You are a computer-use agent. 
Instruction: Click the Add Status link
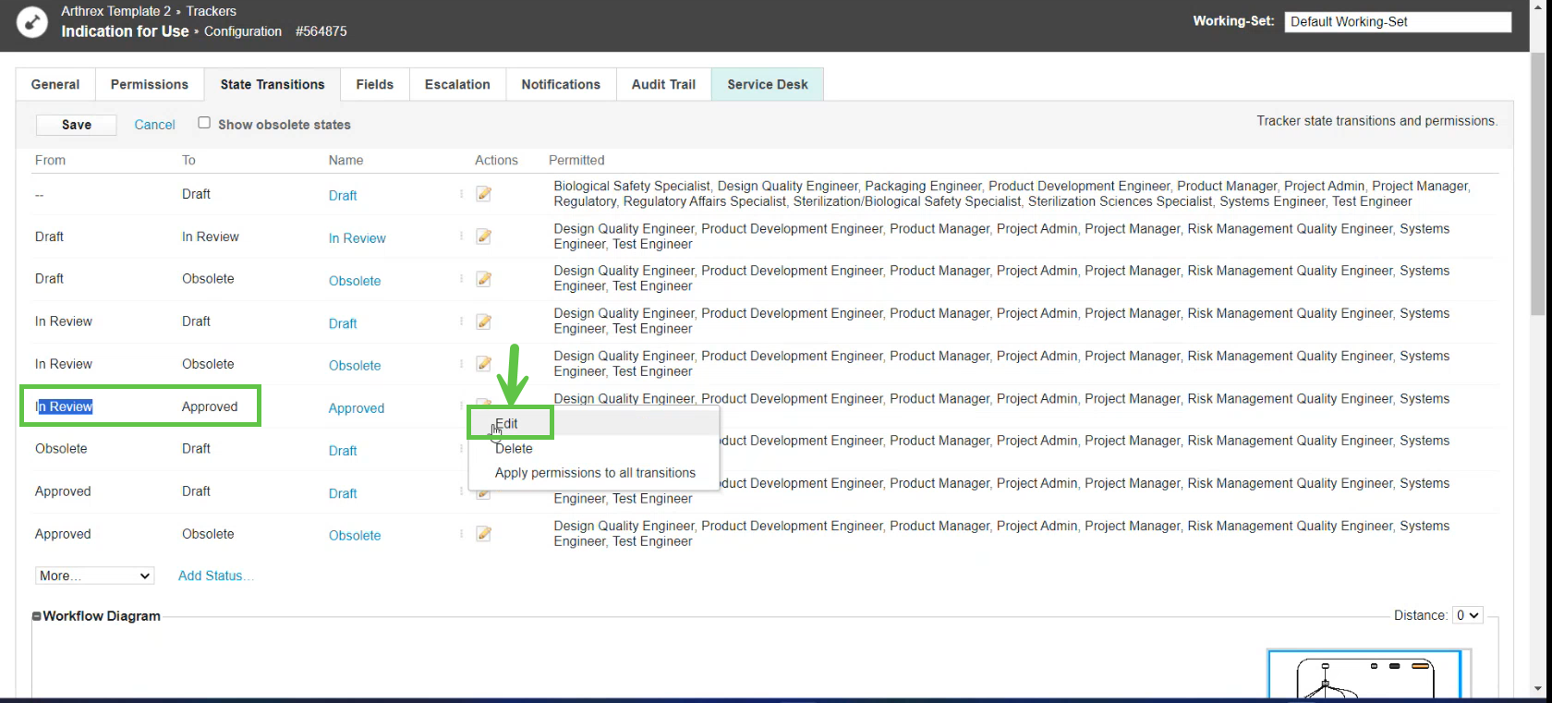[x=214, y=576]
